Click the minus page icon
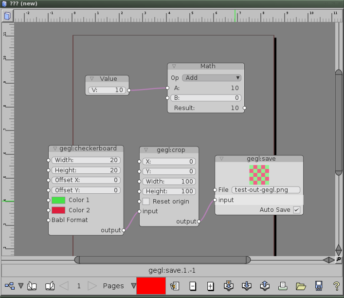Viewport: 344px width, 298px height. pos(193,286)
